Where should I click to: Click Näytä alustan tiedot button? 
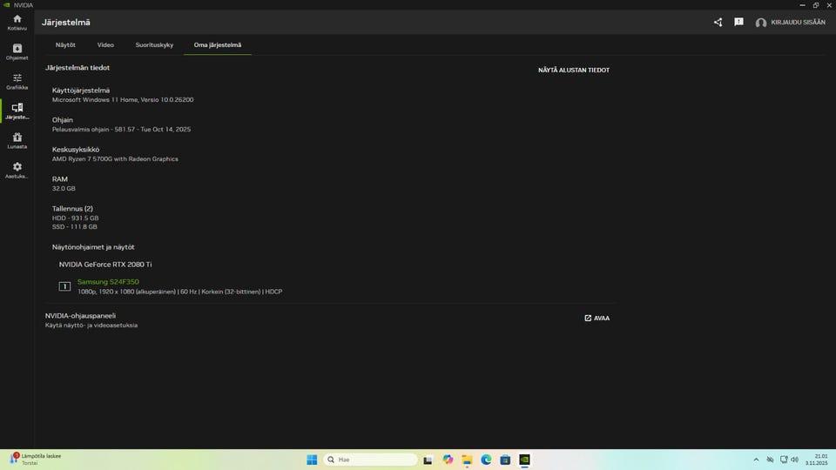tap(574, 70)
